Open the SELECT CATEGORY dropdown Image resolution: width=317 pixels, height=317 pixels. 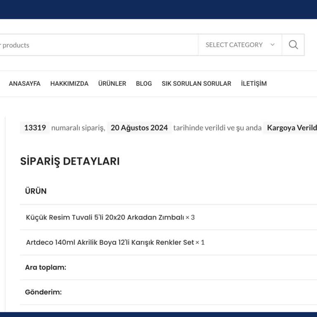[x=240, y=45]
